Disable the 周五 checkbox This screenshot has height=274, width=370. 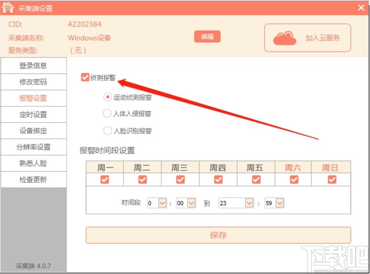(256, 180)
